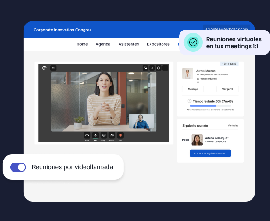This screenshot has width=270, height=221.
Task: Click the green checkmark circle icon
Action: [x=193, y=42]
